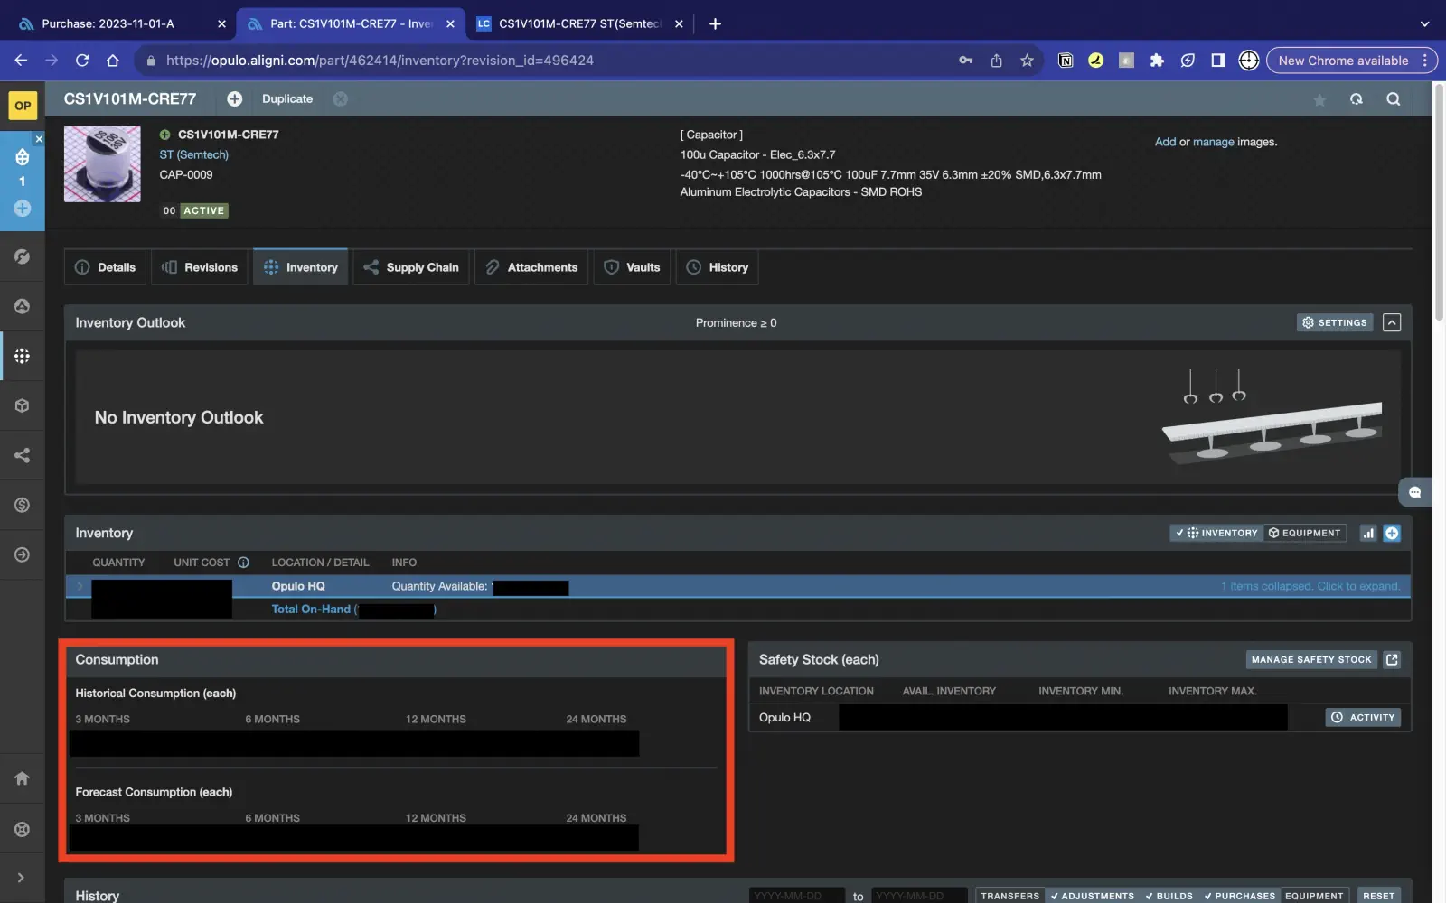Click the capacitor part thumbnail image
Viewport: 1446px width, 903px height.
(102, 163)
